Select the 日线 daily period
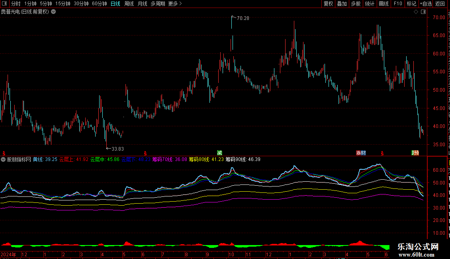Viewport: 450px width, 259px height. point(115,4)
